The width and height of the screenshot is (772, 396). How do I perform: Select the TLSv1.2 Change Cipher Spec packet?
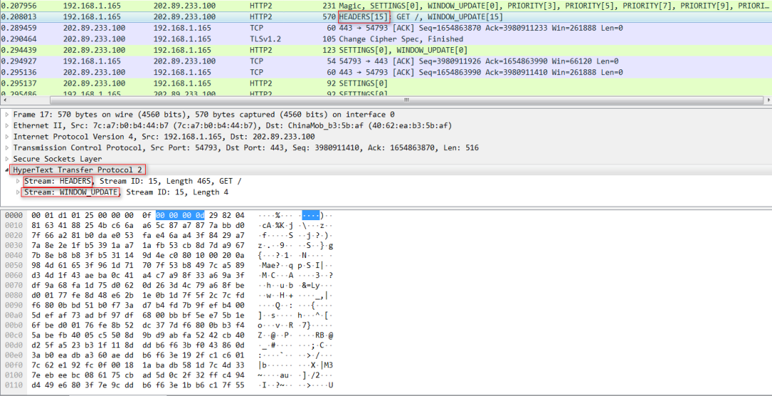pyautogui.click(x=386, y=39)
